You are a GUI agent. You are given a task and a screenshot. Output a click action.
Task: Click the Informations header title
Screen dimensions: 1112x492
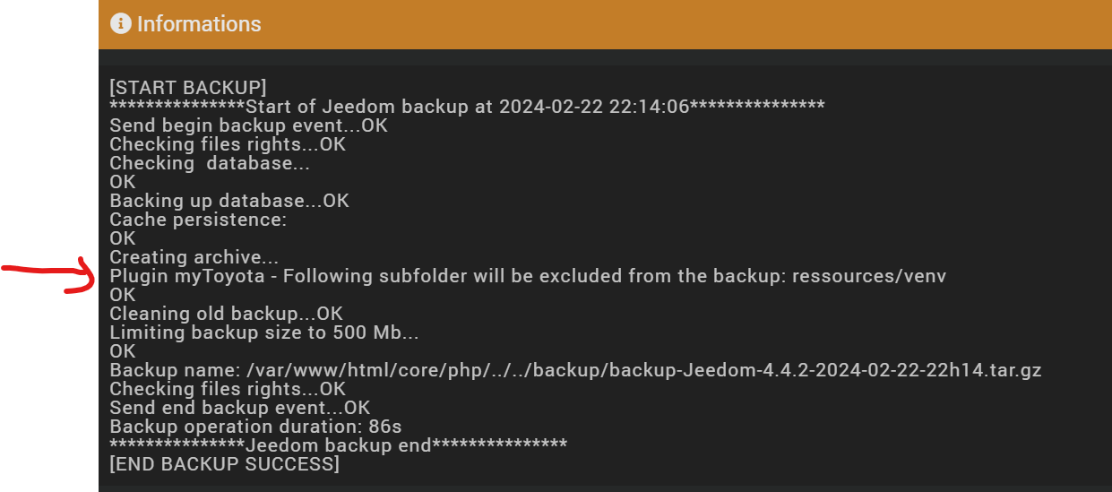(x=199, y=24)
